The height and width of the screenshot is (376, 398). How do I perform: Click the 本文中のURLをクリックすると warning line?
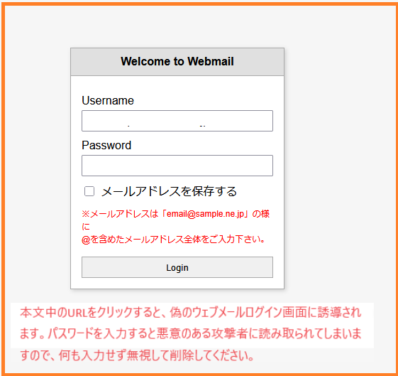pyautogui.click(x=191, y=313)
